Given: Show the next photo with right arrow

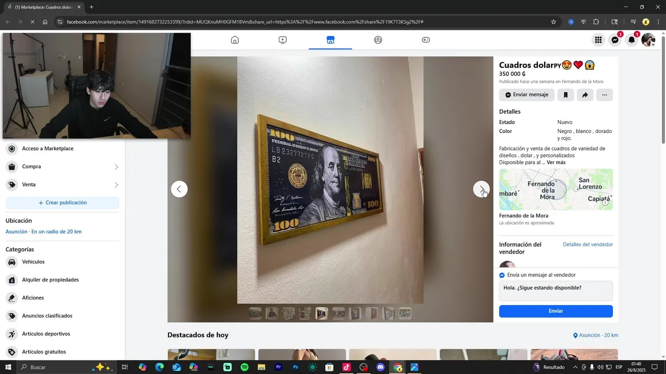Looking at the screenshot, I should (x=481, y=189).
